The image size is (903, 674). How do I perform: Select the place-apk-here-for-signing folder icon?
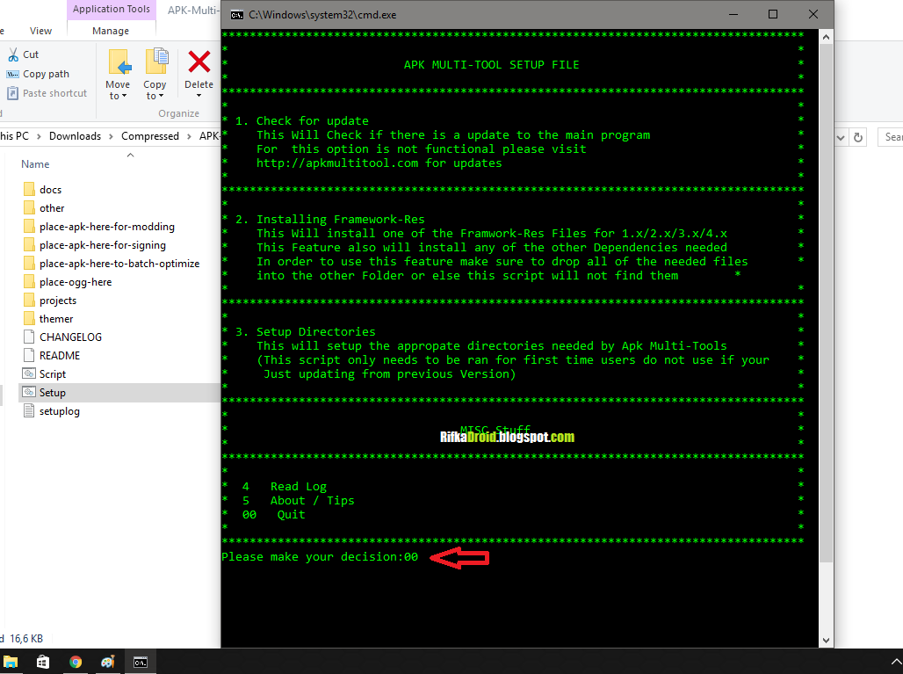29,244
